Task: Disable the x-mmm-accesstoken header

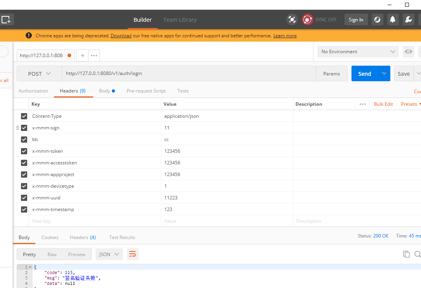Action: point(24,163)
